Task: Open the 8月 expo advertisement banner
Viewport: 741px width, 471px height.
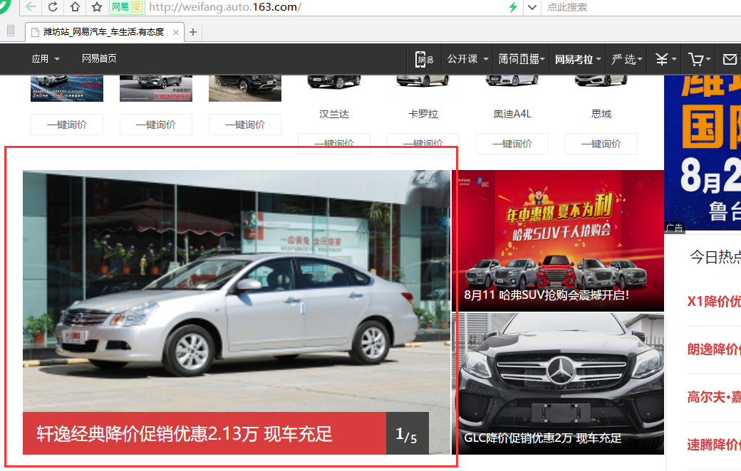Action: (703, 152)
